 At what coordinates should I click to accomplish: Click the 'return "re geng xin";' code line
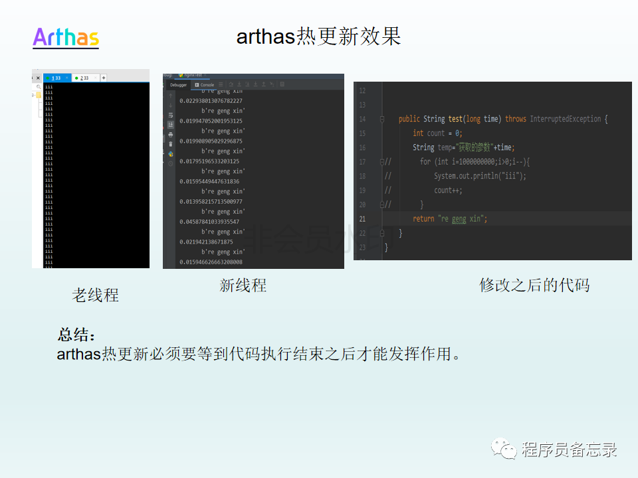(x=450, y=219)
